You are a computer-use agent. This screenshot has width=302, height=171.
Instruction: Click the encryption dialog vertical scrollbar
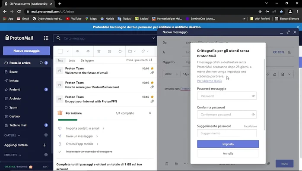(x=264, y=94)
